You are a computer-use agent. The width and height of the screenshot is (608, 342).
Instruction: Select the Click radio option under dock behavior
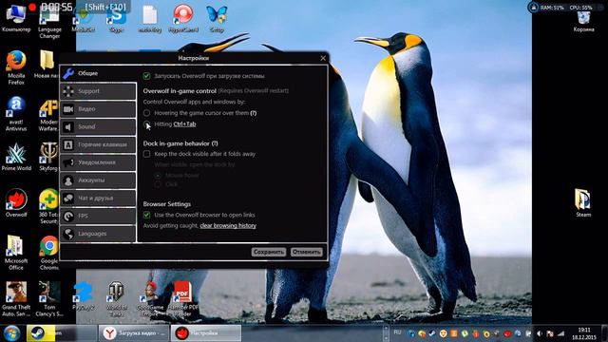(x=158, y=184)
